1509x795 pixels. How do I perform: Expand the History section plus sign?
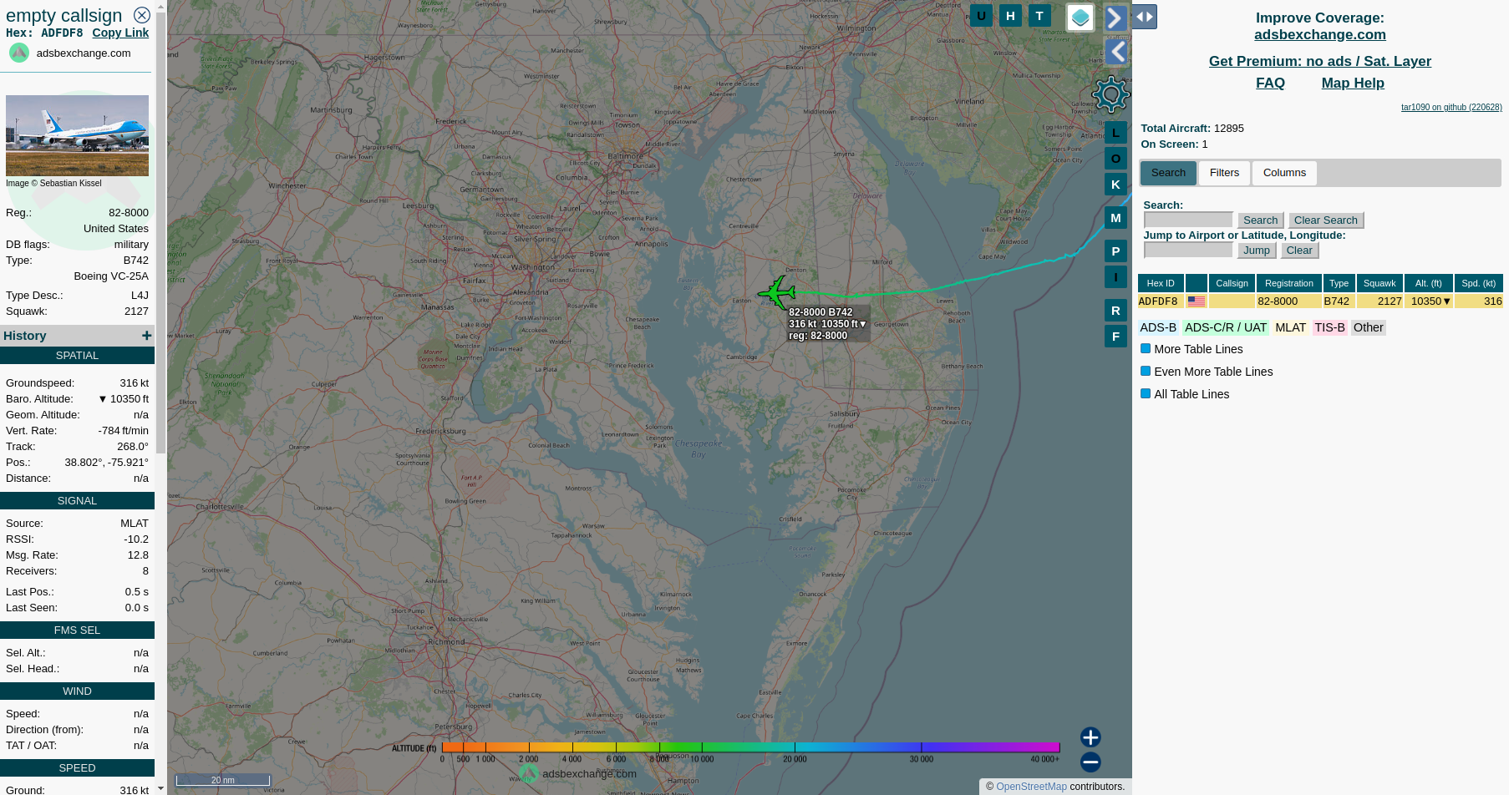point(146,336)
